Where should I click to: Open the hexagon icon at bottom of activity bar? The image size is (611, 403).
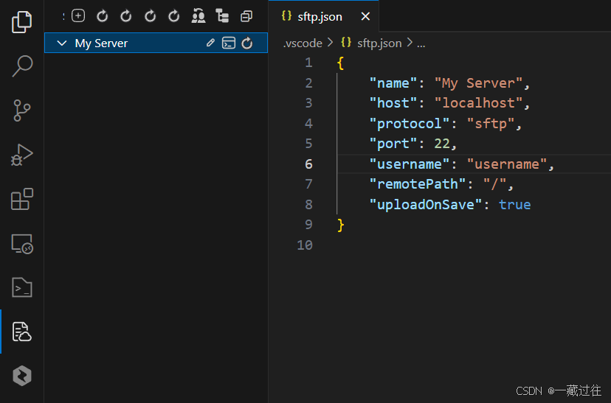tap(22, 376)
